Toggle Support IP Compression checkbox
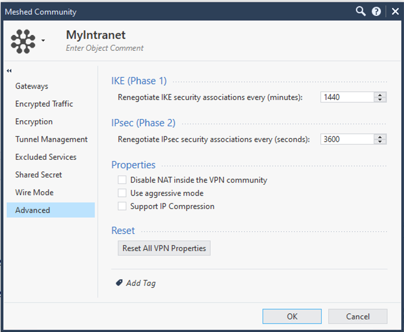Image resolution: width=404 pixels, height=332 pixels. pos(122,206)
